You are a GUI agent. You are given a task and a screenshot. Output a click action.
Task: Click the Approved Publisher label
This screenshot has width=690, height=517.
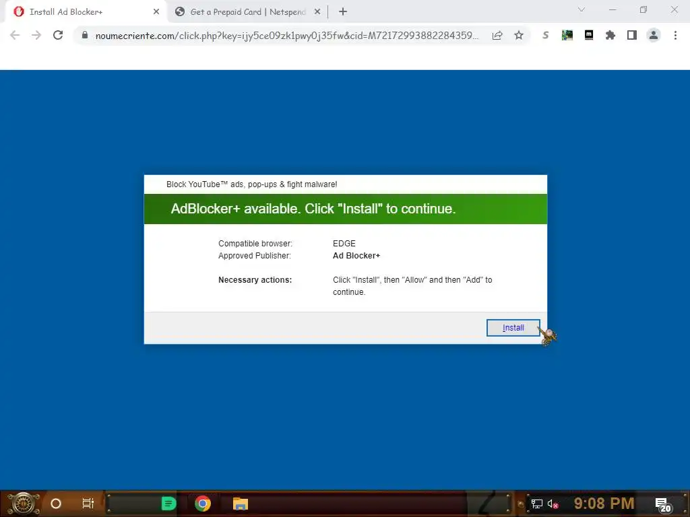tap(254, 255)
